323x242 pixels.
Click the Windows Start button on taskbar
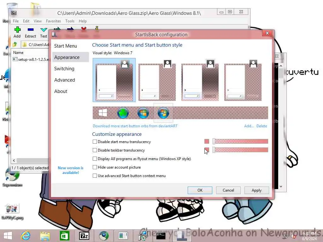point(8,236)
